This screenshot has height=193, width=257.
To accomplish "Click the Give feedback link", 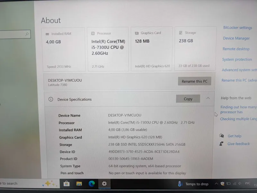I will click(x=239, y=144).
